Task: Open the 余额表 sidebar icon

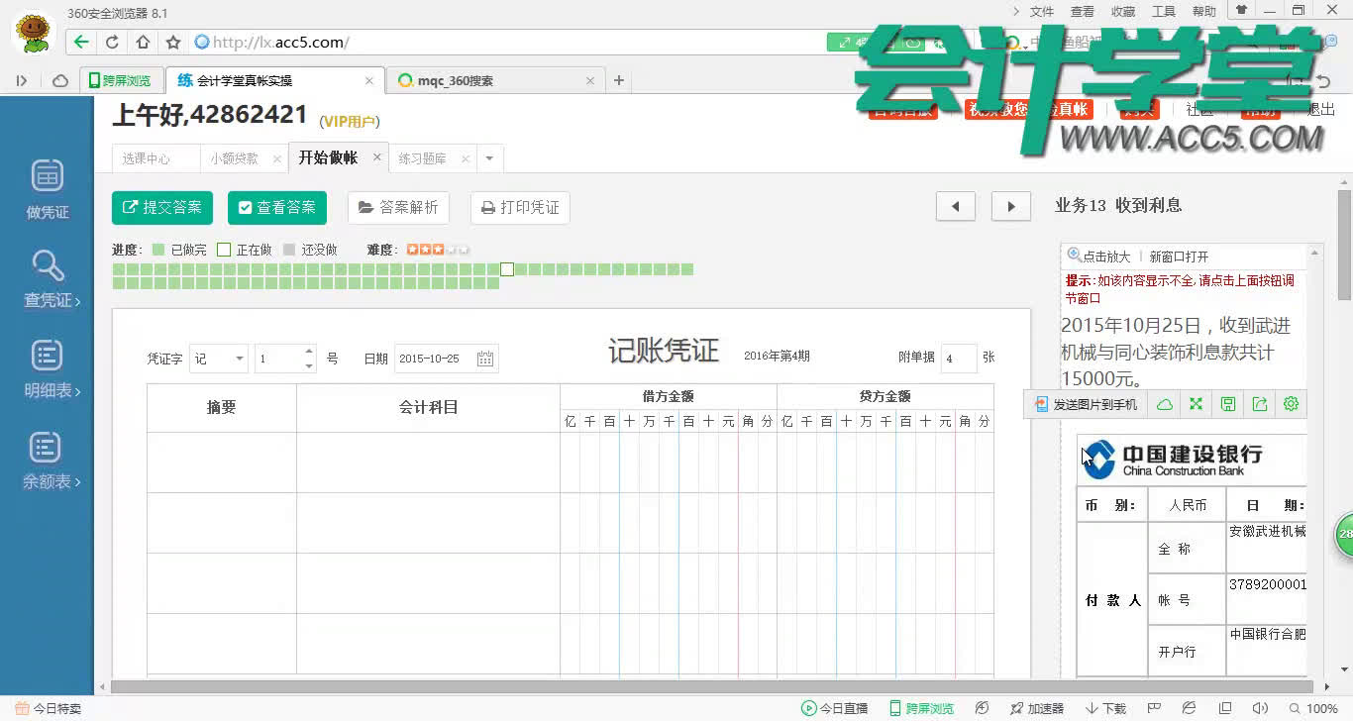Action: 46,459
